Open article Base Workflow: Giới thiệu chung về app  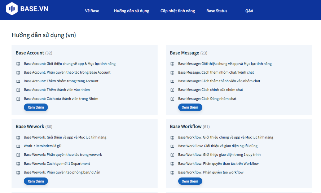click(225, 137)
